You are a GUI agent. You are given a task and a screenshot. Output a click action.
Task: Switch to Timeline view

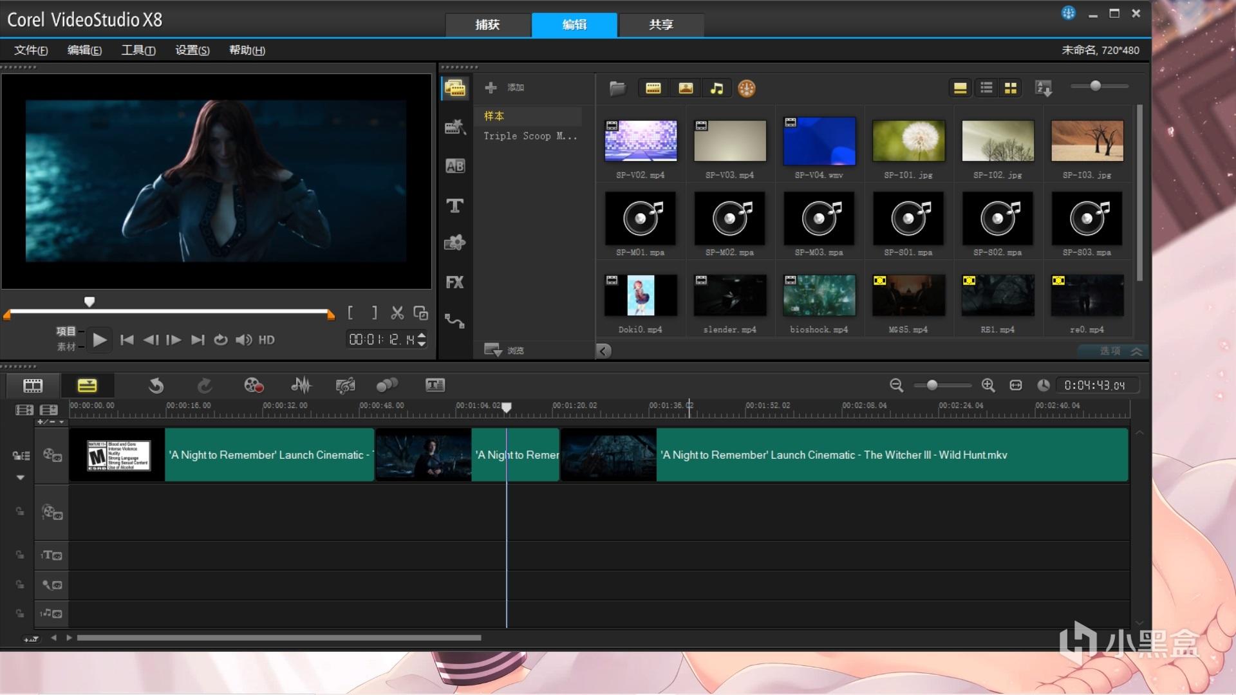click(87, 385)
